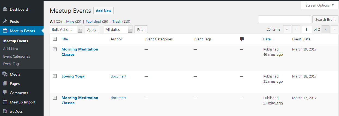Click the current page number field
339x116 pixels.
coord(307,29)
